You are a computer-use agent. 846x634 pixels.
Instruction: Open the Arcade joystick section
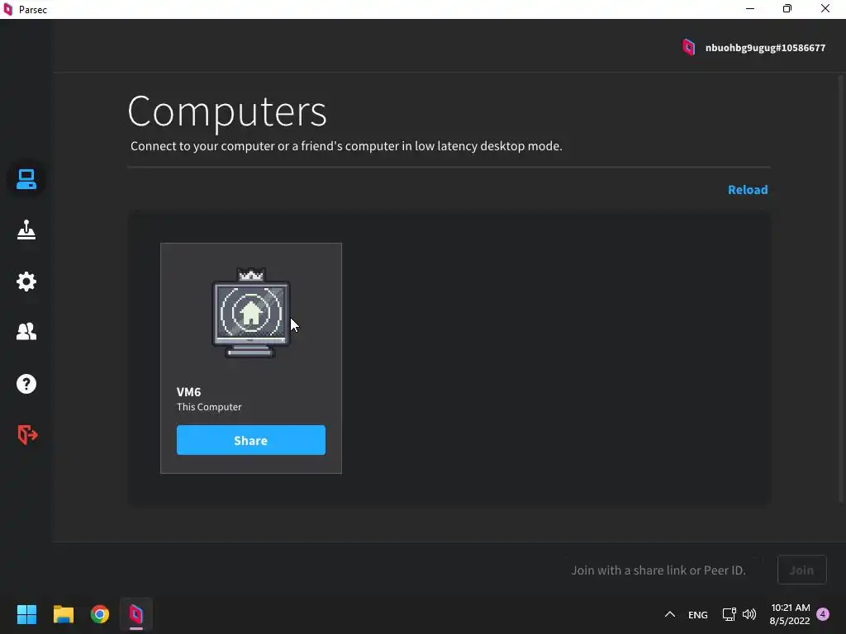(26, 230)
